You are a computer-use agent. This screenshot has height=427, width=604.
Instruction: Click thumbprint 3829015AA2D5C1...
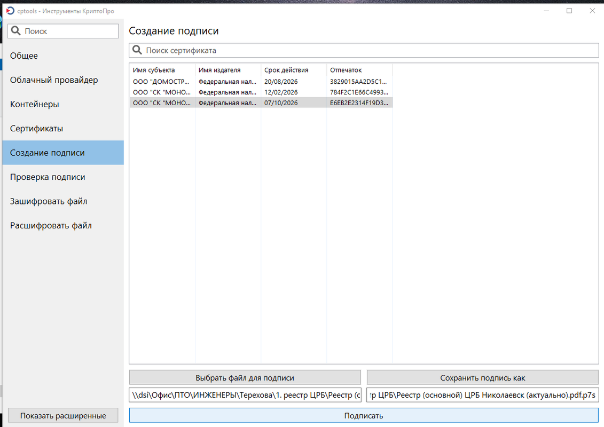[x=359, y=82]
